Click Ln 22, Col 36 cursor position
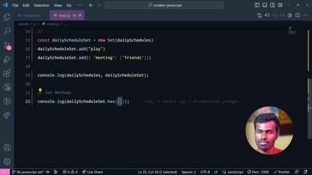Screen dimensions: 312x175 point(157,172)
